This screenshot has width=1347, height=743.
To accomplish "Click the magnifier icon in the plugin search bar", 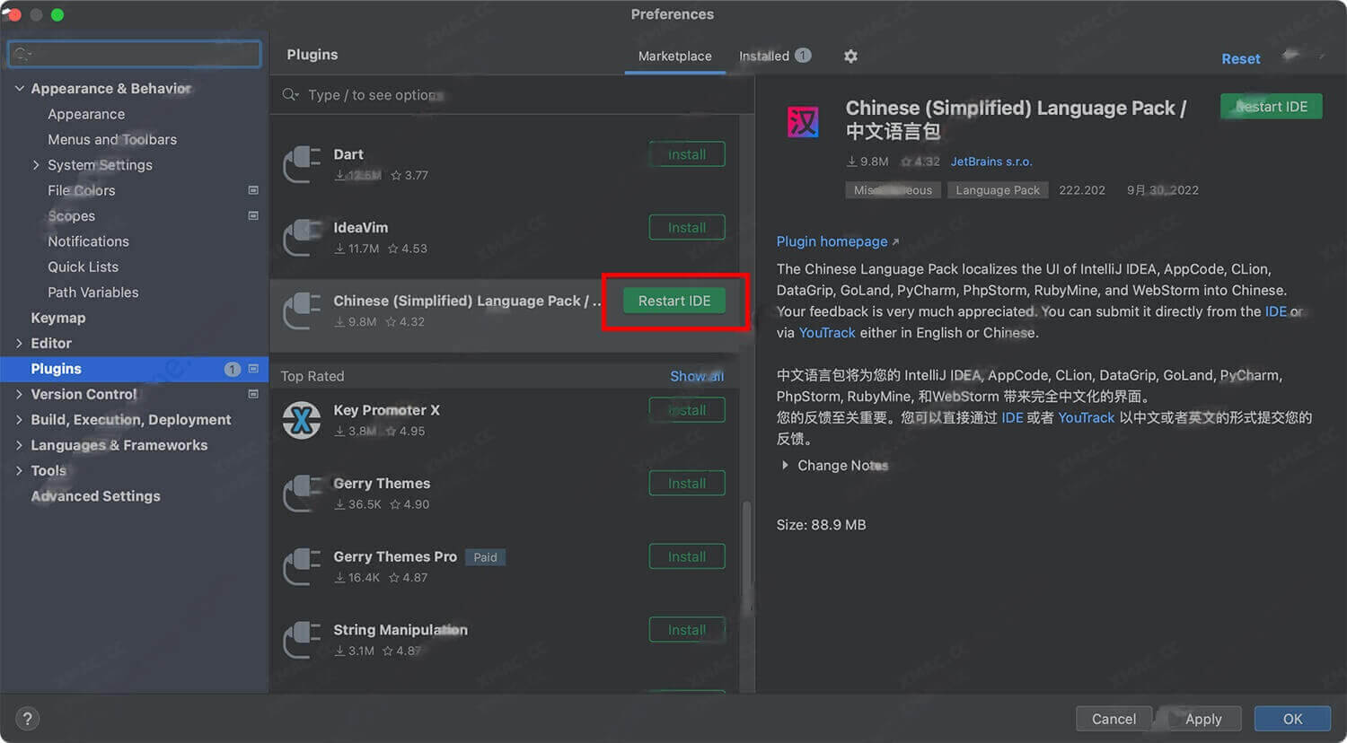I will (288, 94).
